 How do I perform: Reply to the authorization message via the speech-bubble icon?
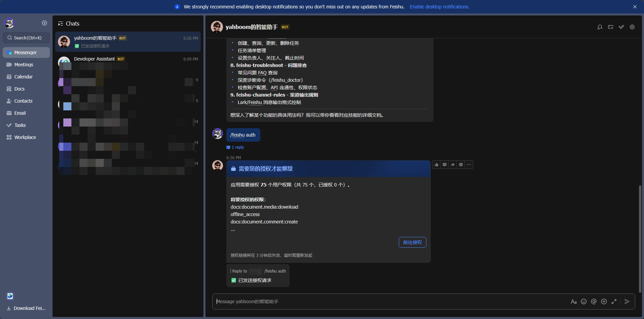pyautogui.click(x=445, y=165)
